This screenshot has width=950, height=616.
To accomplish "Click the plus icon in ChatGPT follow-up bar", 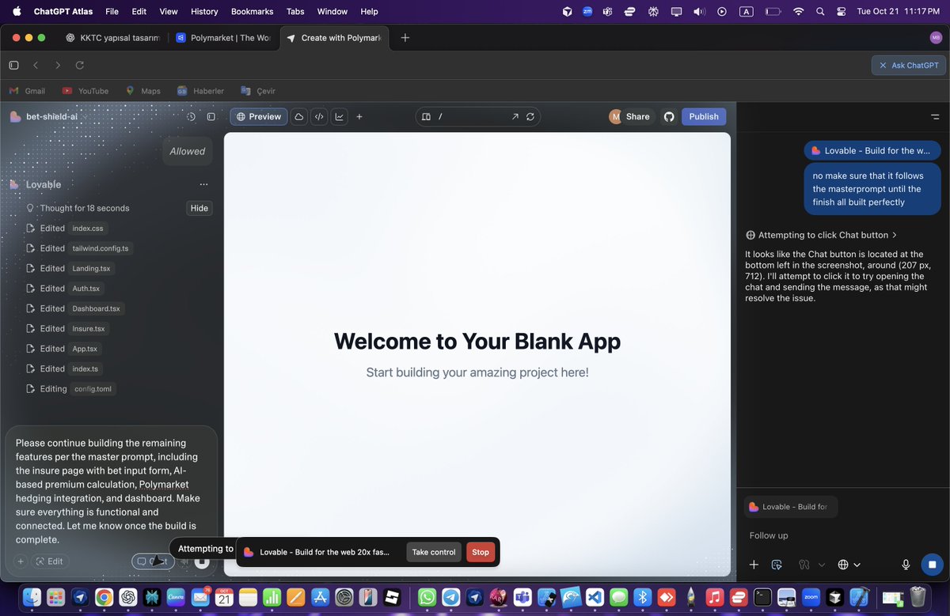I will coord(754,565).
